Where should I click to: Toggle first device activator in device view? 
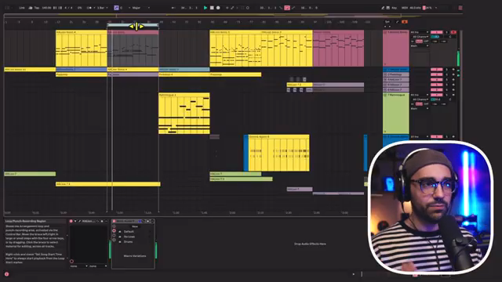(x=71, y=221)
